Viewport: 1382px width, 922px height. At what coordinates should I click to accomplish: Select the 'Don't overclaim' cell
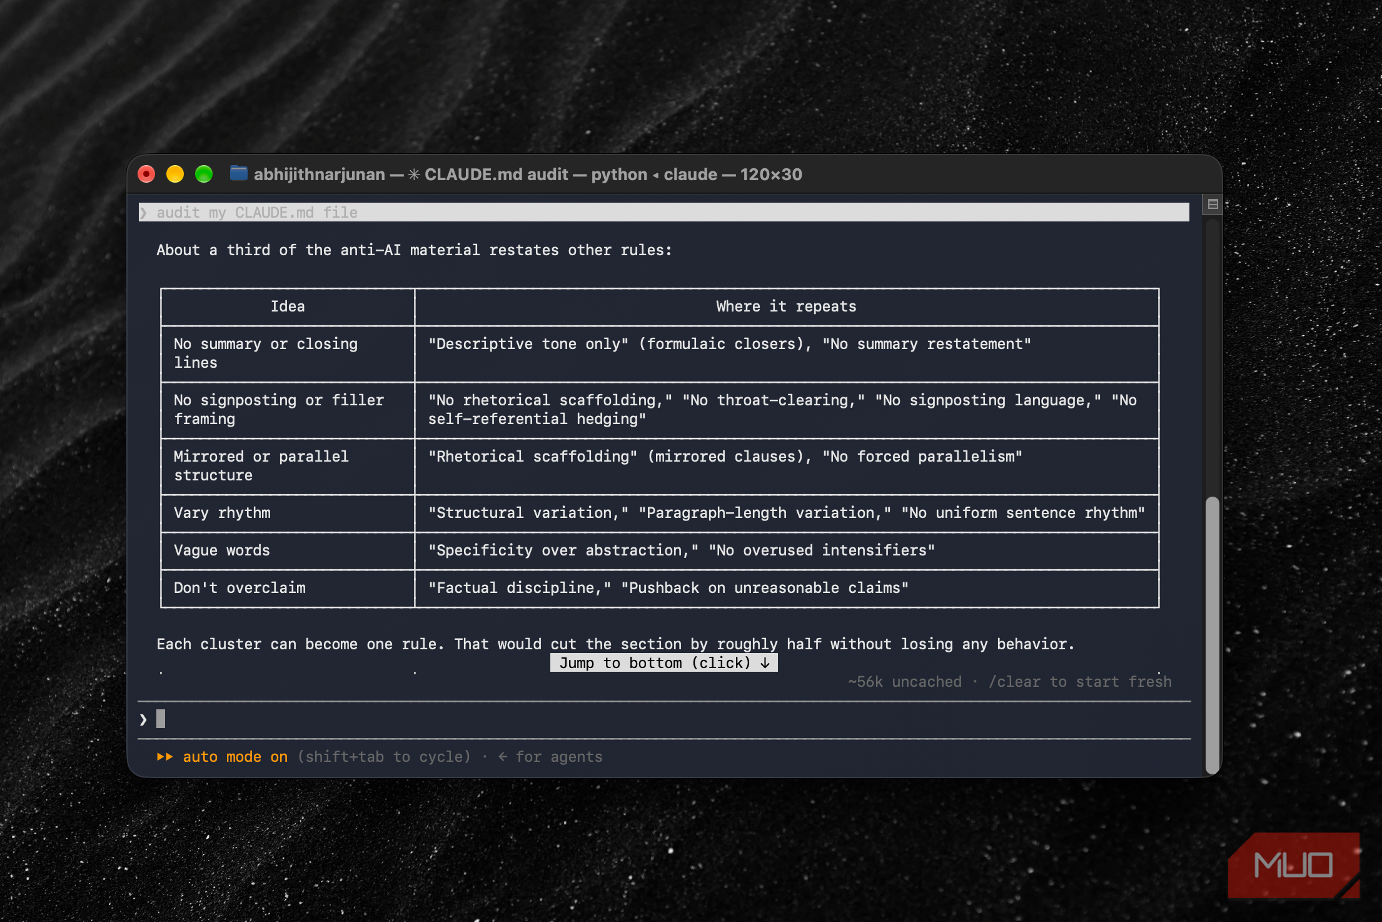pos(288,588)
